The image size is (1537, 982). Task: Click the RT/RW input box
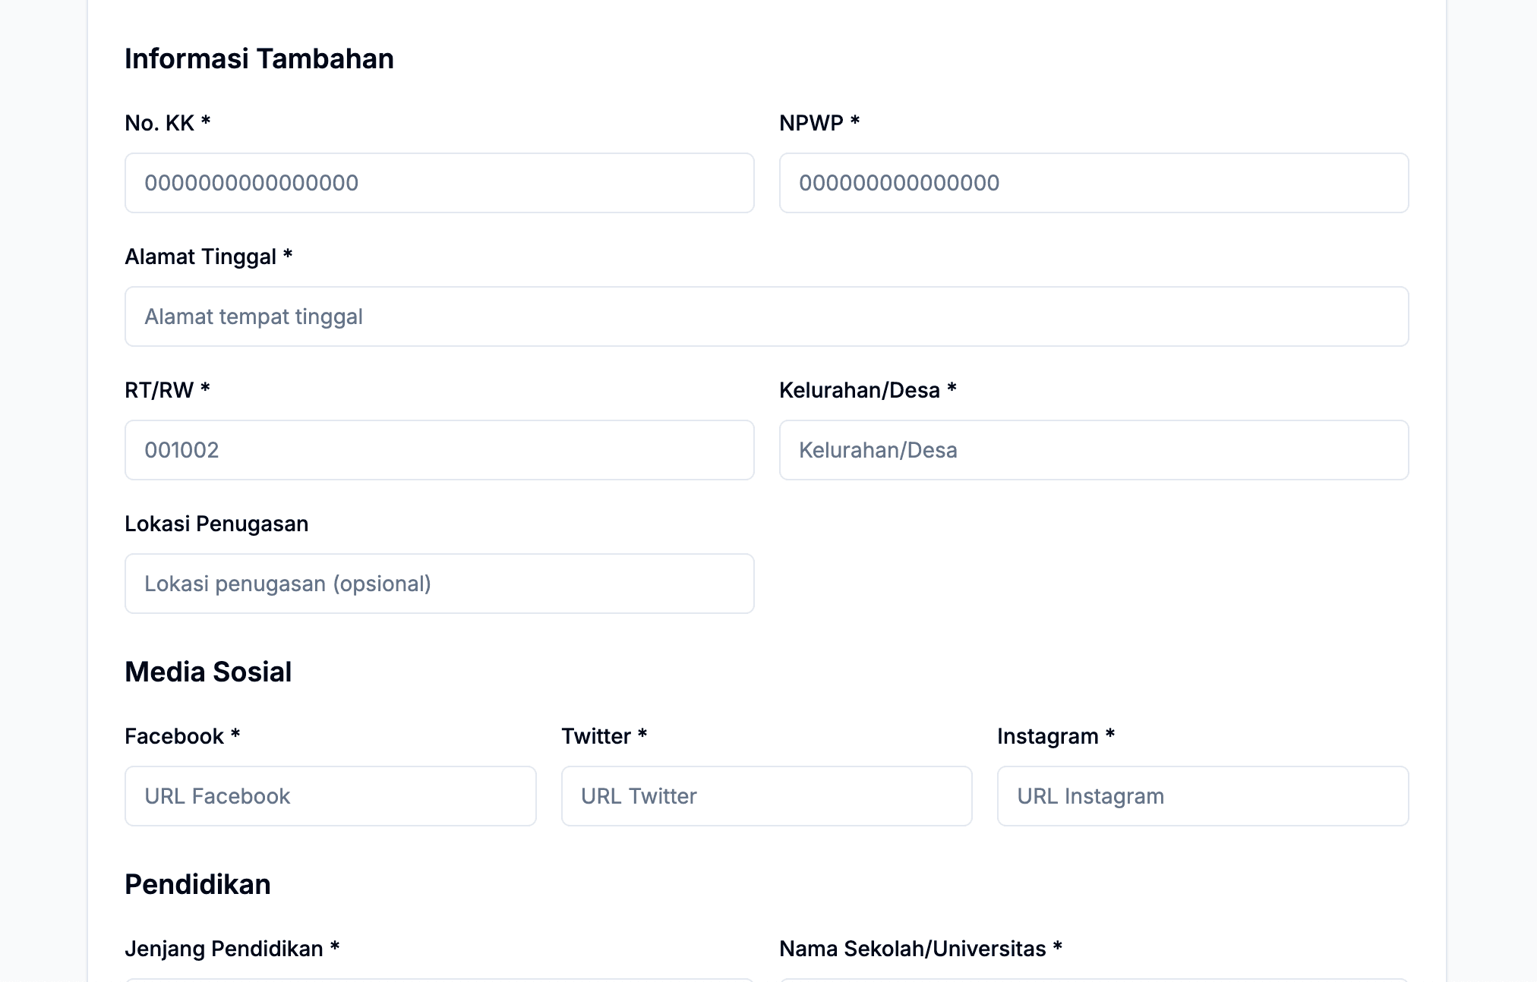[439, 450]
